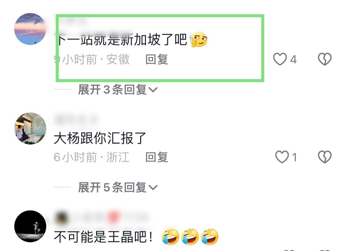Tap the chevron beside 展开3条回复
The height and width of the screenshot is (251, 347).
tap(153, 90)
